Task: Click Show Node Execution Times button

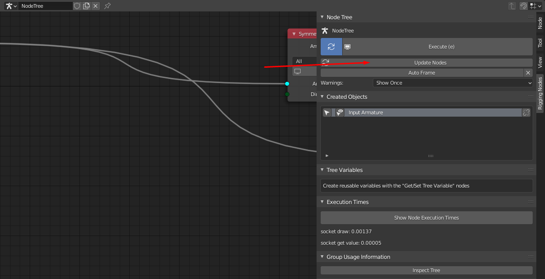Action: coord(427,218)
